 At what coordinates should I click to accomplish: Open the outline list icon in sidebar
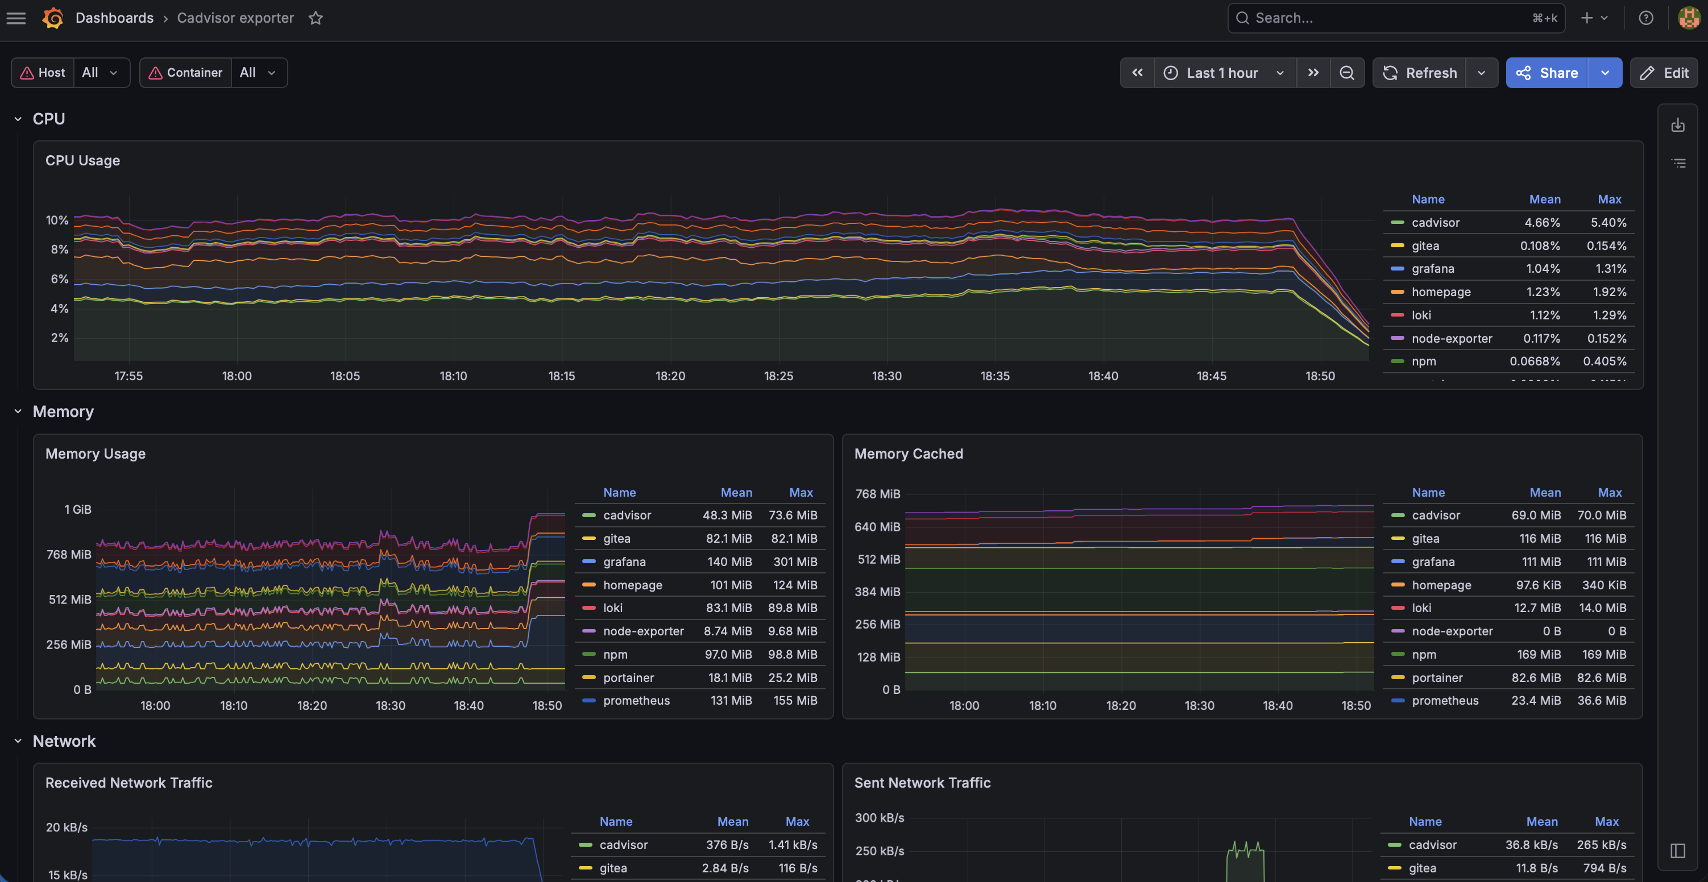(1677, 163)
